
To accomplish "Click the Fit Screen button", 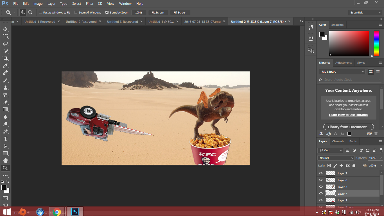I will click(158, 12).
